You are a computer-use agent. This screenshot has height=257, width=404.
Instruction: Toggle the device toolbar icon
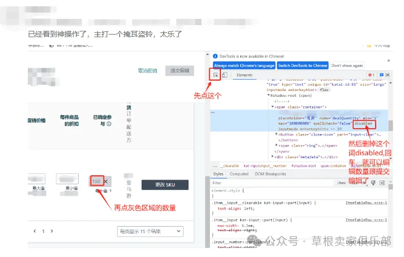[x=225, y=75]
